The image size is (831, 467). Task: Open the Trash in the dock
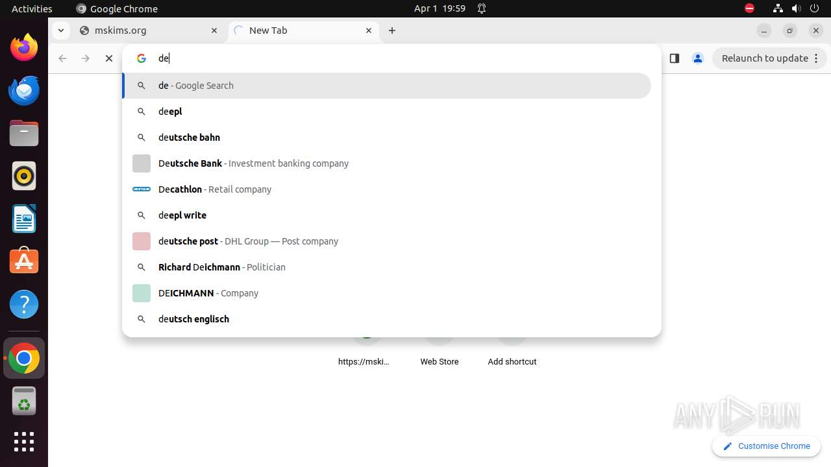(x=24, y=401)
